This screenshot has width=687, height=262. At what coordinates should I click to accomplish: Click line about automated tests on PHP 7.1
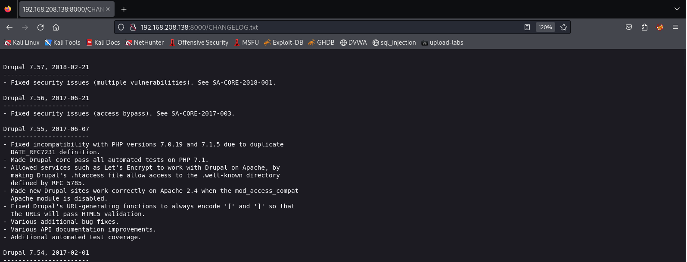click(106, 160)
